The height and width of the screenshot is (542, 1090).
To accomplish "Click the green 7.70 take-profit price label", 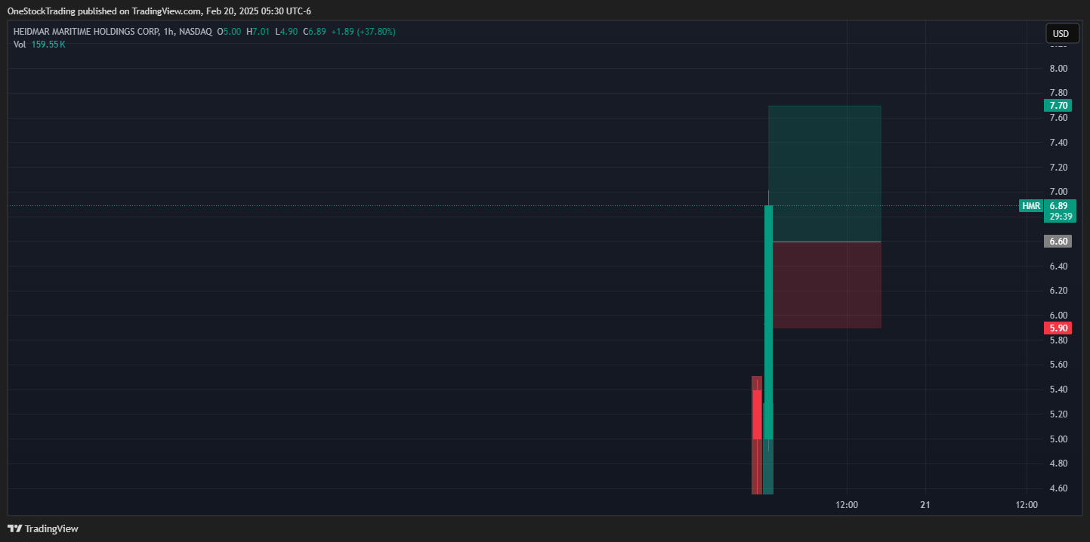I will point(1058,106).
